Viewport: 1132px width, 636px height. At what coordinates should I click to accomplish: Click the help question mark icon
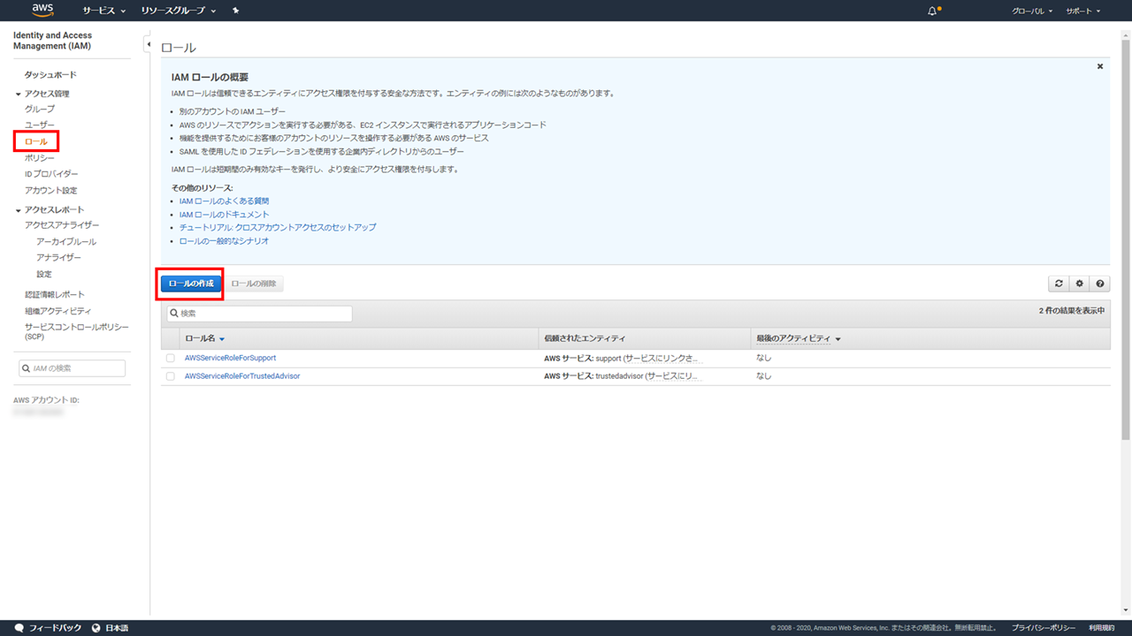tap(1100, 284)
